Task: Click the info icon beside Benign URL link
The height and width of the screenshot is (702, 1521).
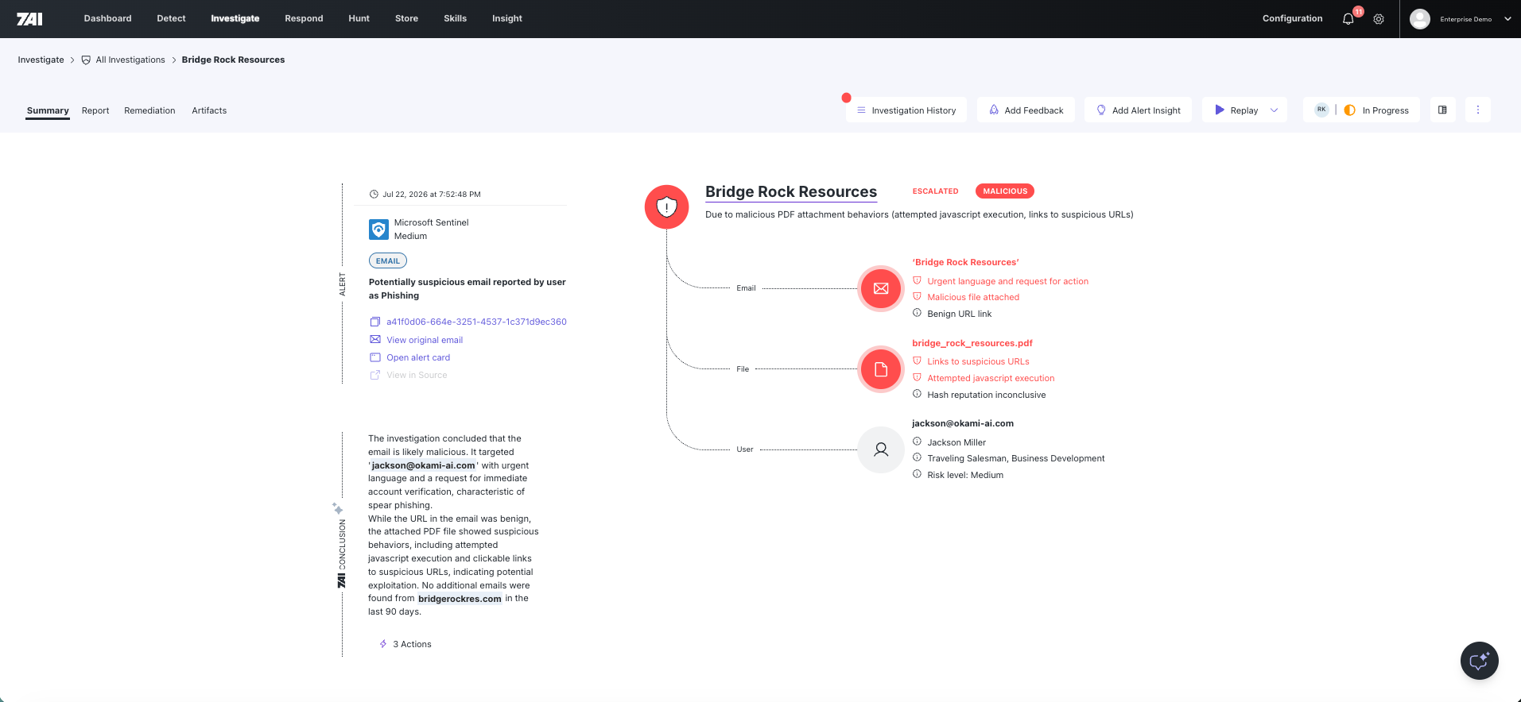Action: pos(917,313)
